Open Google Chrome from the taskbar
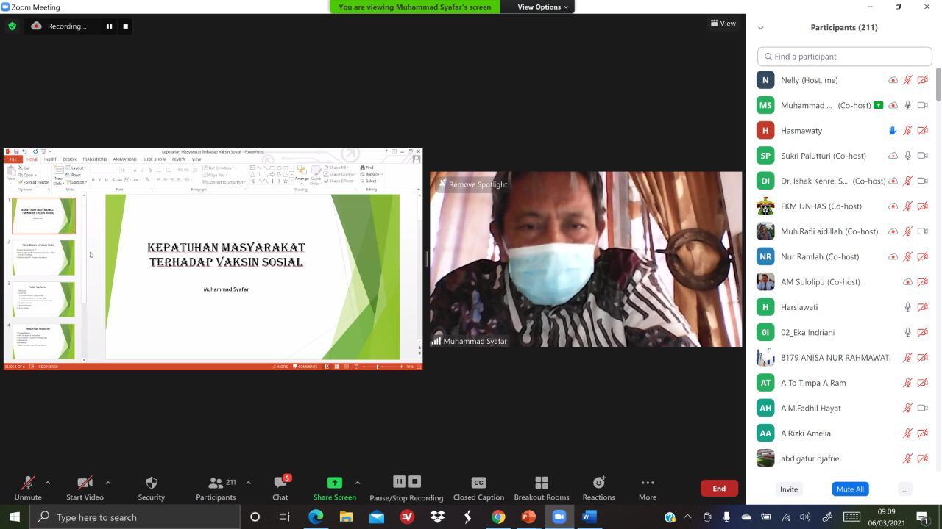Image resolution: width=942 pixels, height=529 pixels. pyautogui.click(x=498, y=517)
